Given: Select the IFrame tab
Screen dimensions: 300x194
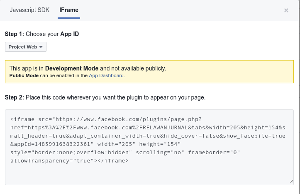Looking at the screenshot, I should click(69, 10).
